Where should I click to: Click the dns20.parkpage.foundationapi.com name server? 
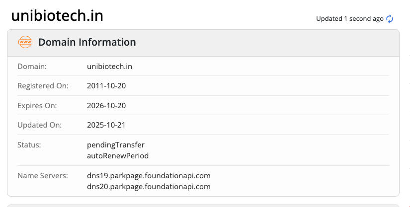click(149, 186)
